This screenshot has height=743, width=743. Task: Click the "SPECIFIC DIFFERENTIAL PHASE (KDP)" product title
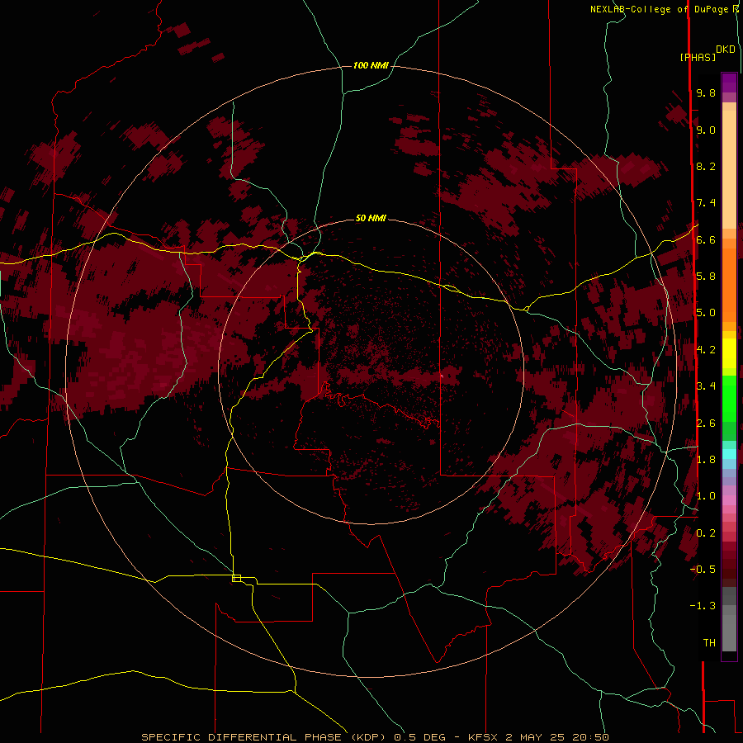(265, 737)
